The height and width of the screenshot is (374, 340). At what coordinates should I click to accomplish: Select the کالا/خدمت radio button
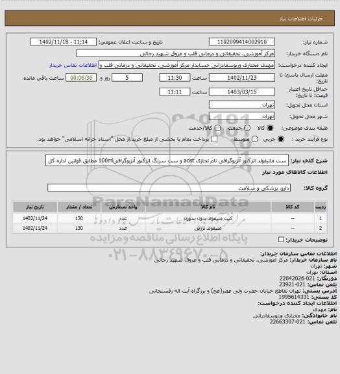click(x=217, y=128)
